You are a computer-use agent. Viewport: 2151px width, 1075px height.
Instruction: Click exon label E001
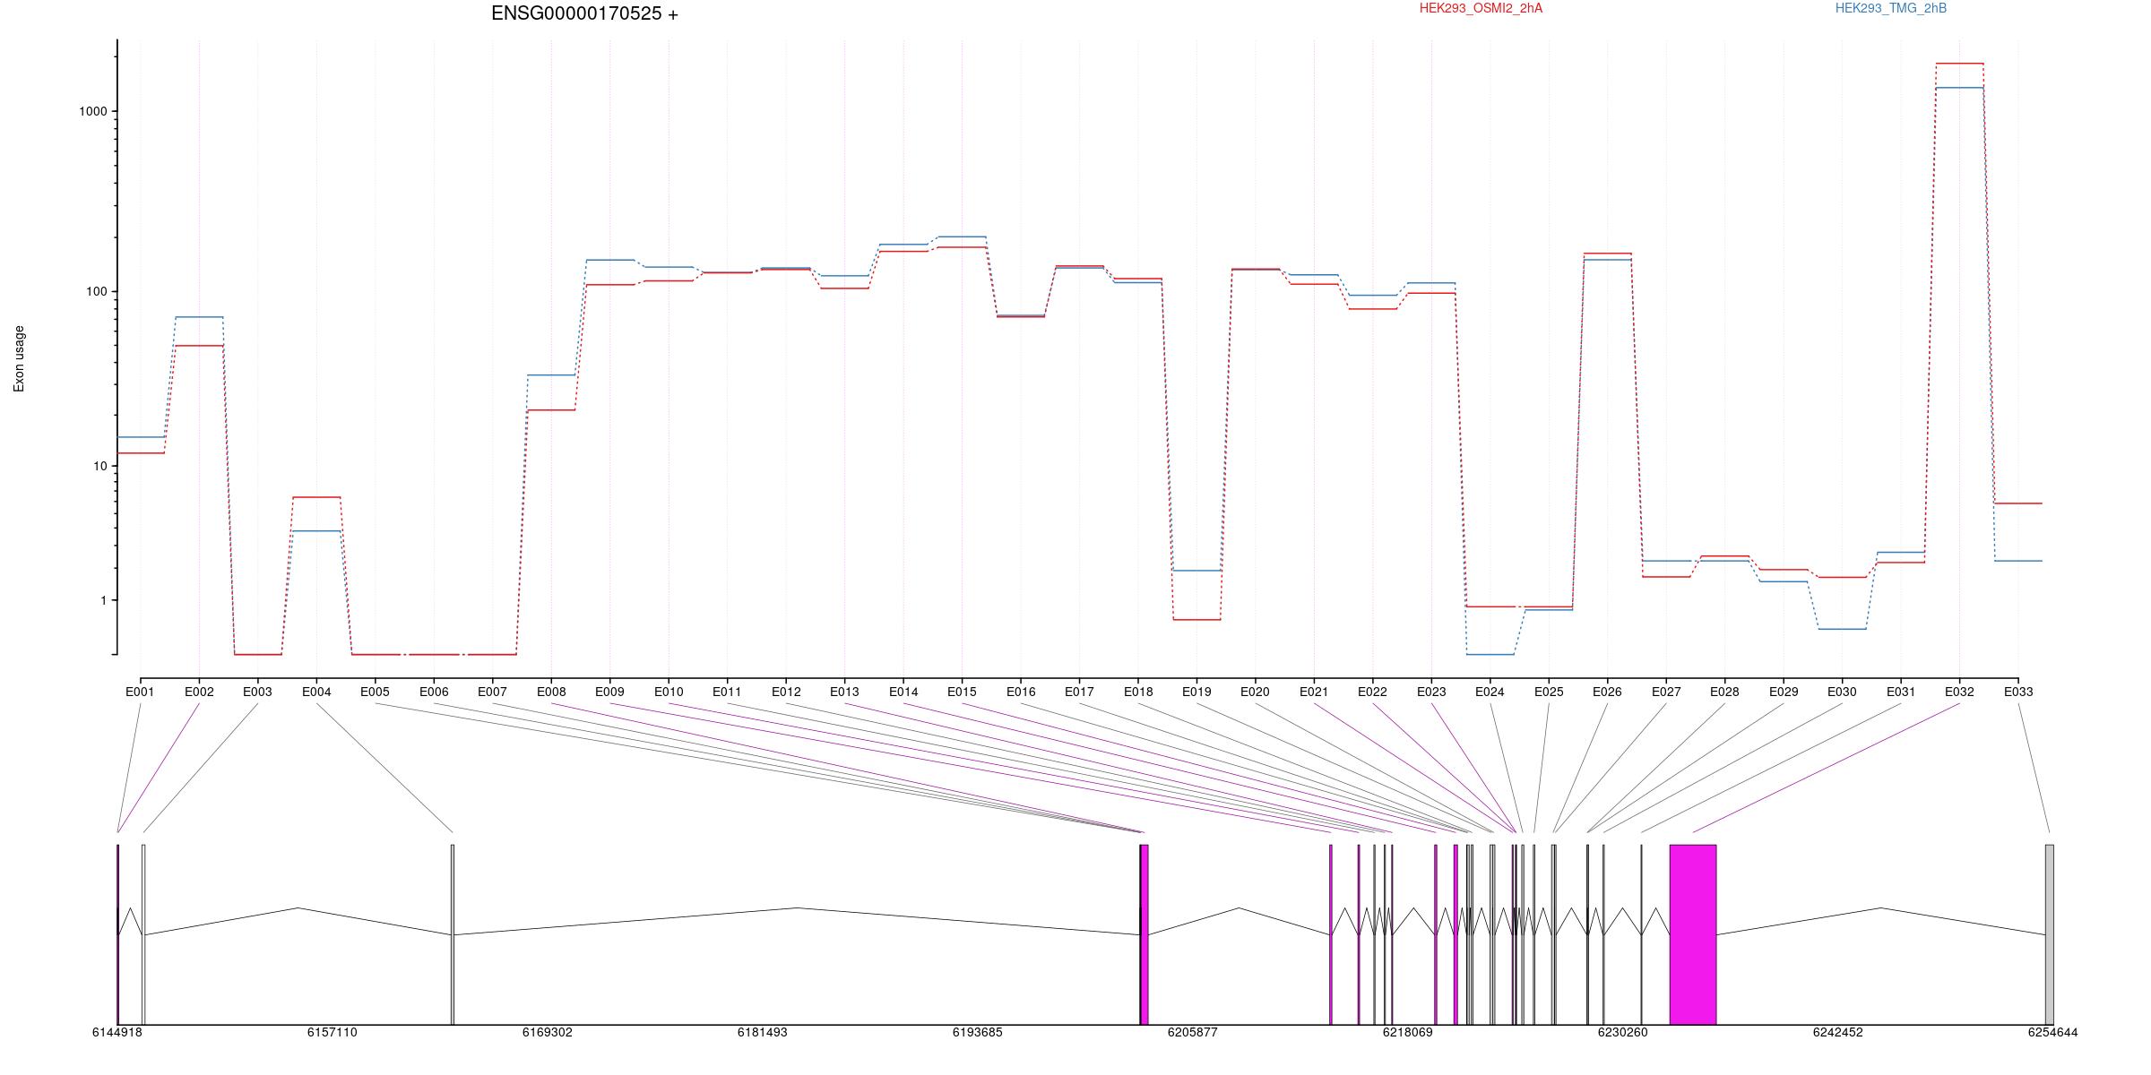coord(140,692)
